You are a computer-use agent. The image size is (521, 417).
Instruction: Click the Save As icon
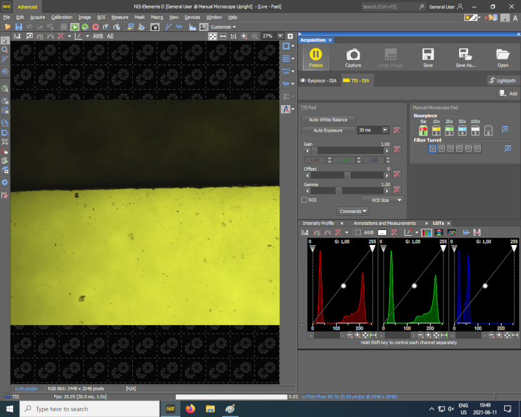[x=465, y=58]
